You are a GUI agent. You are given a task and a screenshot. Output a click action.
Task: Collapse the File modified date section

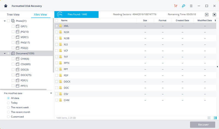click(51, 93)
